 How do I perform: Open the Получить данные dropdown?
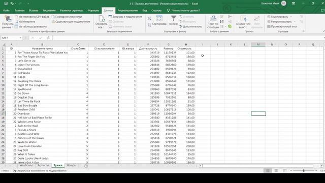[8, 22]
